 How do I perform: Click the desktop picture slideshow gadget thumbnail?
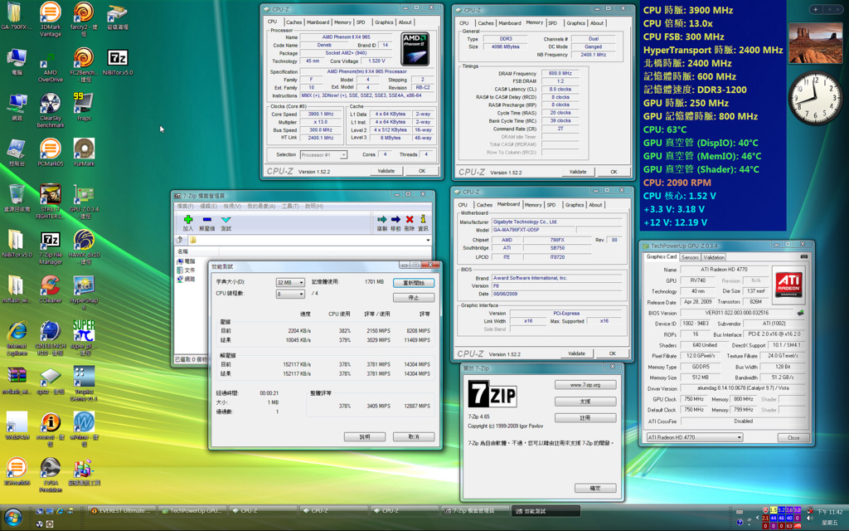pos(815,43)
